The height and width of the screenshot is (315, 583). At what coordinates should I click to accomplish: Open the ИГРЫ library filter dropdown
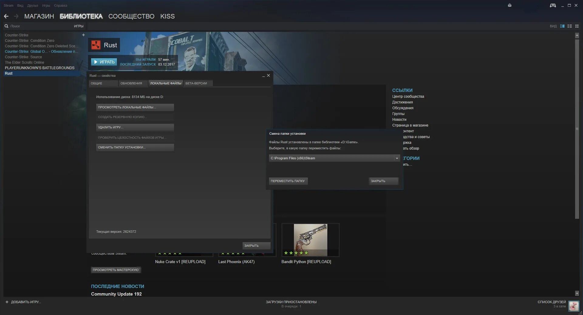[x=79, y=26]
